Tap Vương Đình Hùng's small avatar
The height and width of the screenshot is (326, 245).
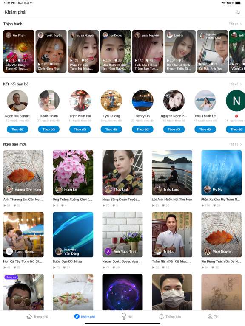(x=9, y=189)
